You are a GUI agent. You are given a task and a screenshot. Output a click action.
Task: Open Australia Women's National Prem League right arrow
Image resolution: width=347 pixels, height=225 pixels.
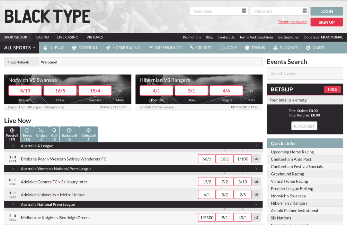[256, 169]
